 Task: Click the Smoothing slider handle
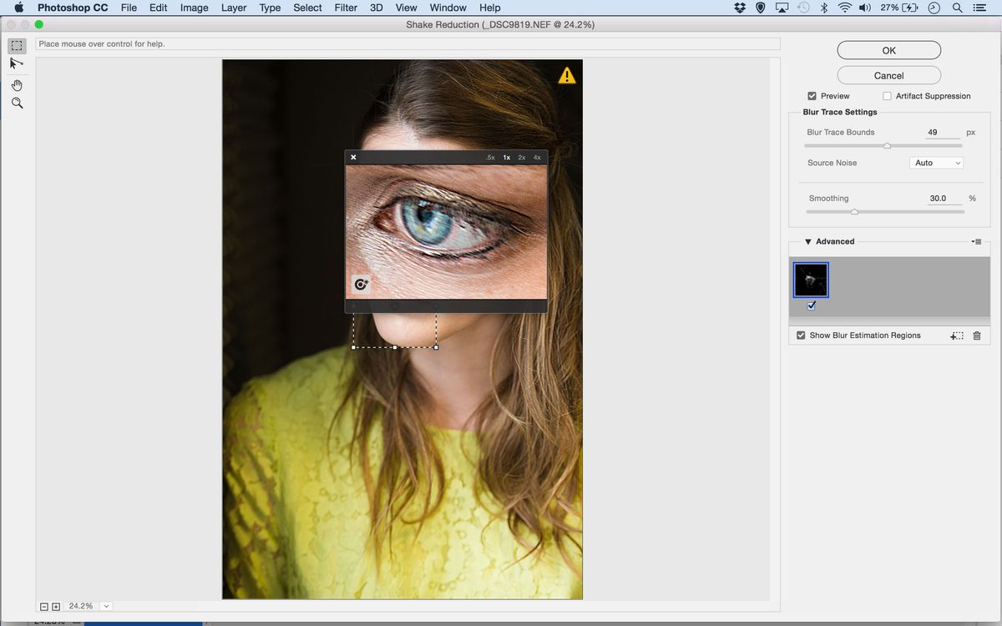click(854, 212)
